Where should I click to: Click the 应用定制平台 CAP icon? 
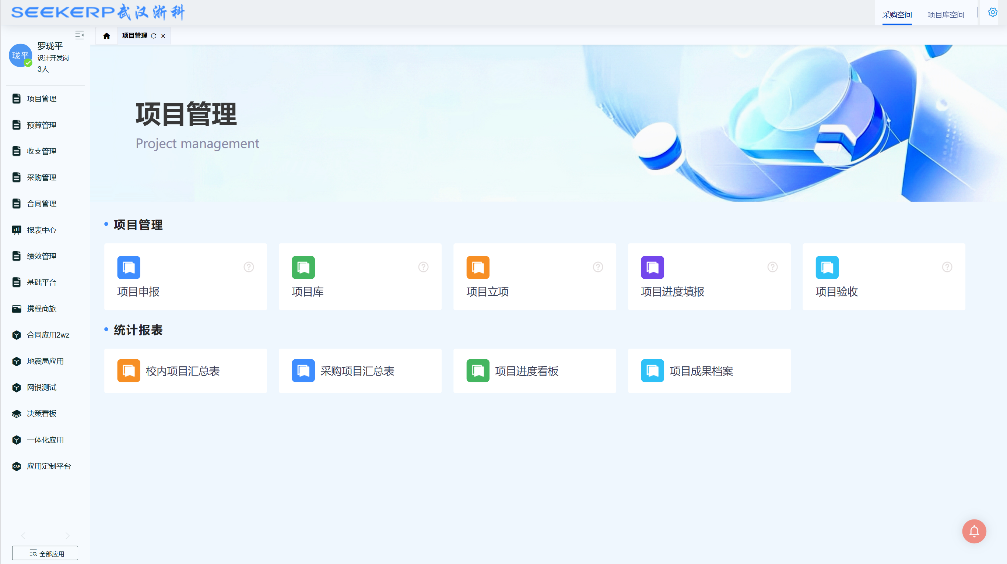(x=17, y=466)
